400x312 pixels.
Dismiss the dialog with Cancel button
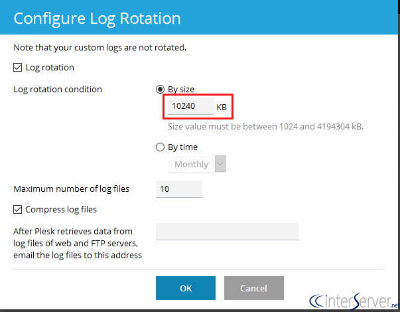pyautogui.click(x=254, y=288)
